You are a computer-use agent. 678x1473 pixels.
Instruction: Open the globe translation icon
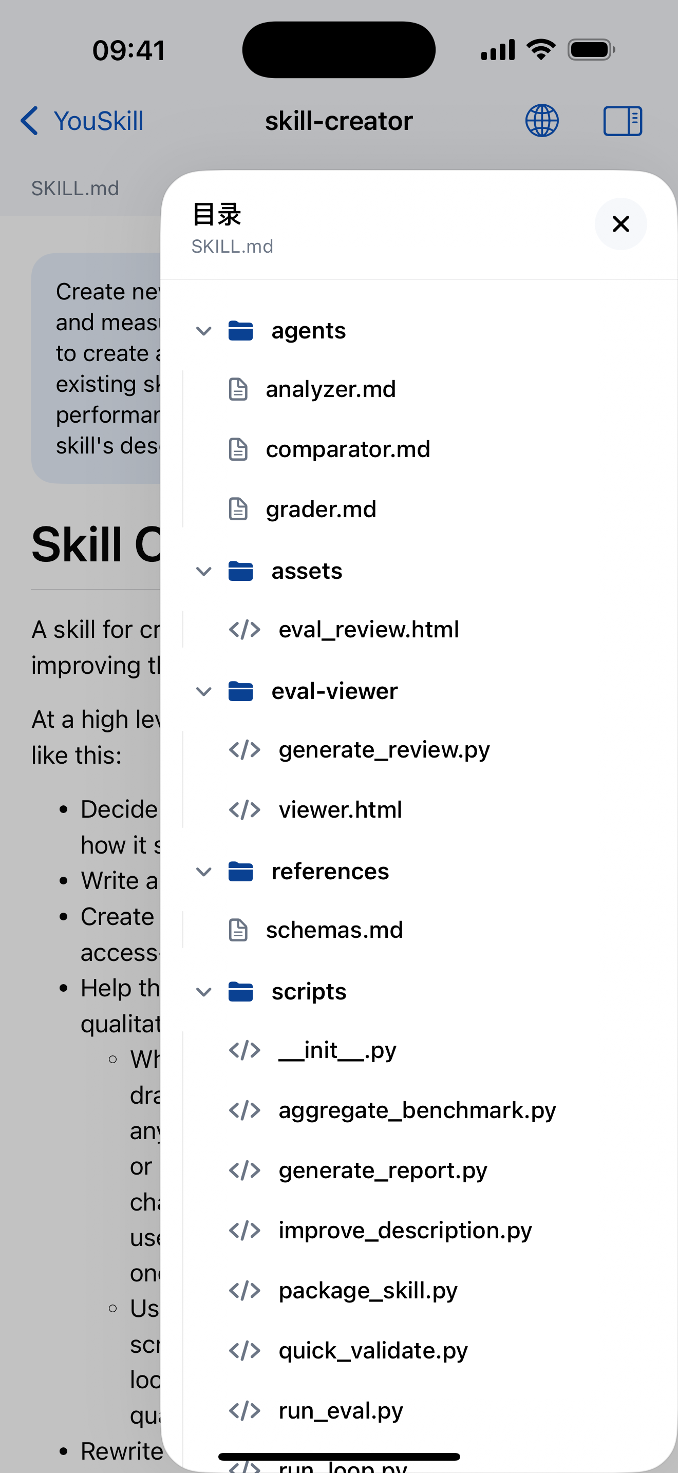pos(541,120)
